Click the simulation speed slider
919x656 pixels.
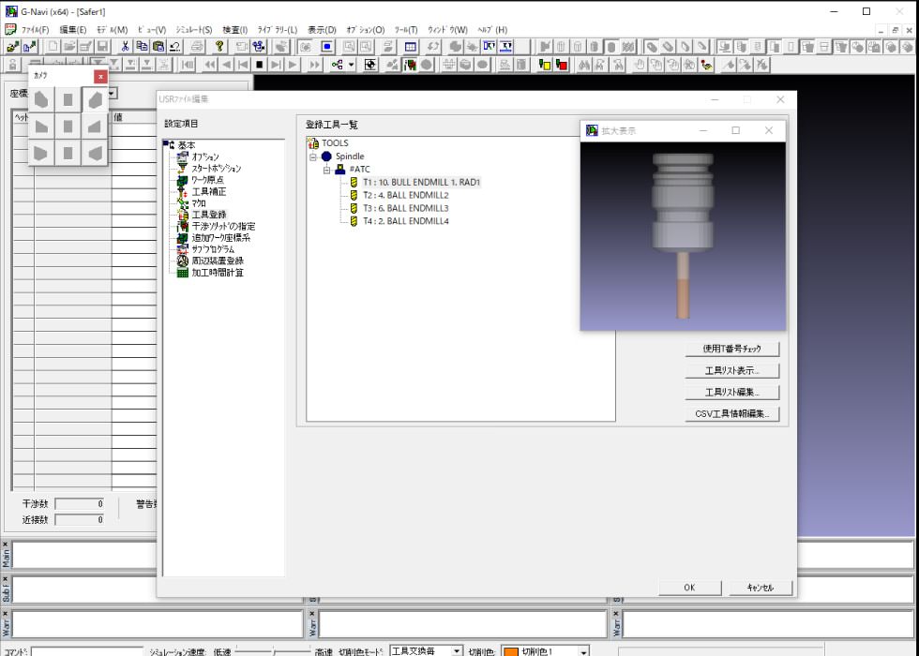click(273, 650)
